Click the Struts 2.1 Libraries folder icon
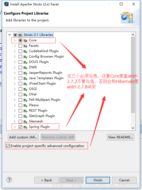Screen dimensions: 142x190 [x=20, y=35]
